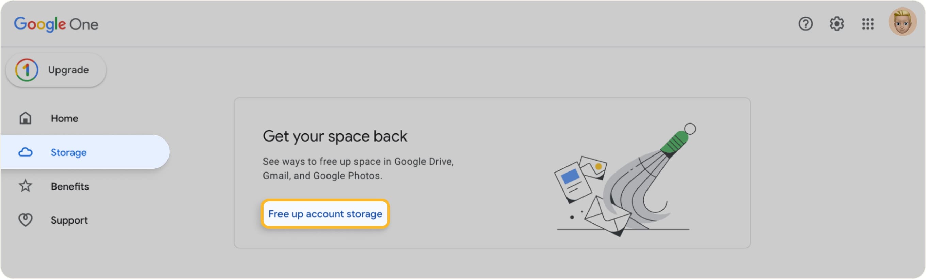
Task: Click the Google One colored ring icon on Upgrade
Action: pyautogui.click(x=27, y=70)
